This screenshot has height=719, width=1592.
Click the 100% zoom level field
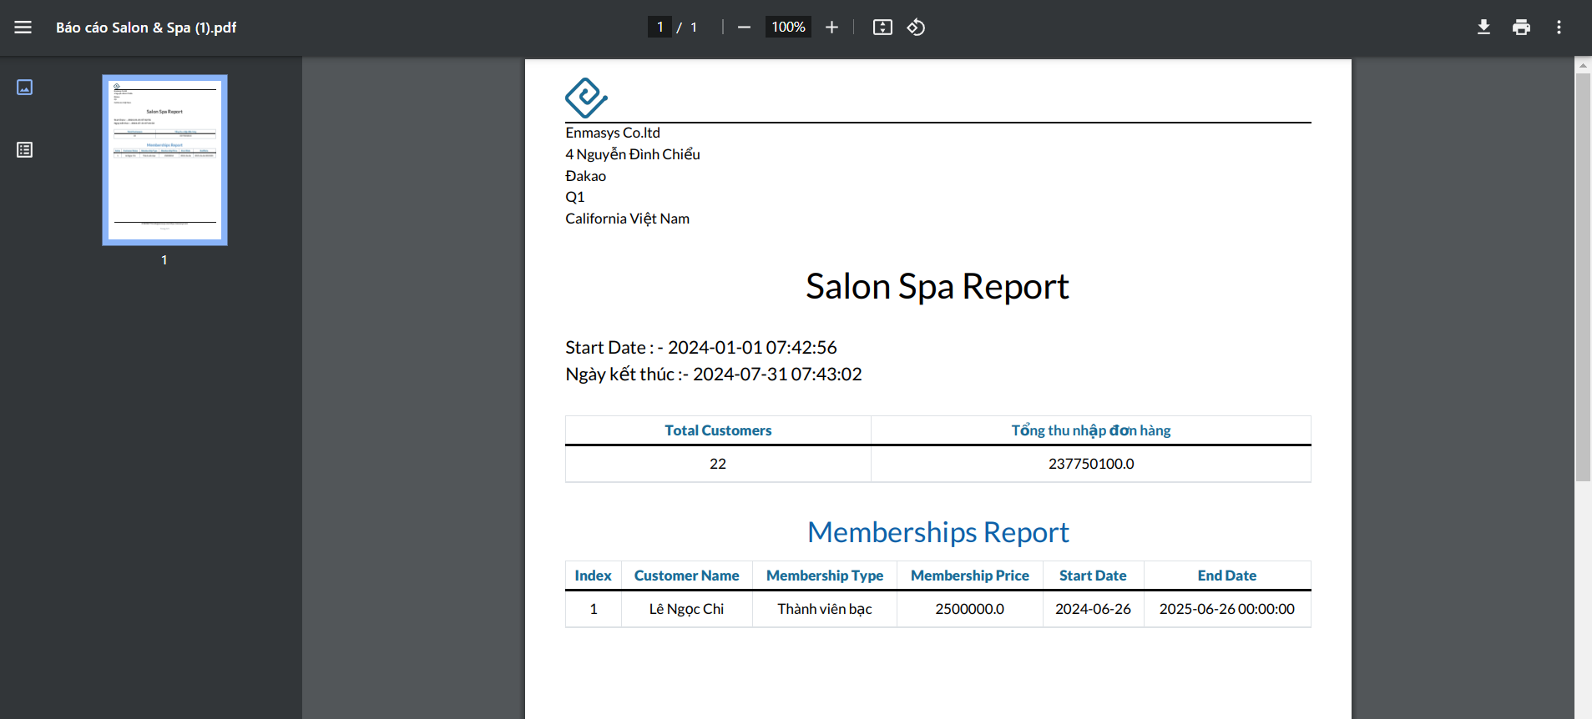[x=788, y=28]
